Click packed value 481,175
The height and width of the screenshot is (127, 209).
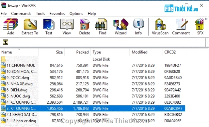(82, 71)
